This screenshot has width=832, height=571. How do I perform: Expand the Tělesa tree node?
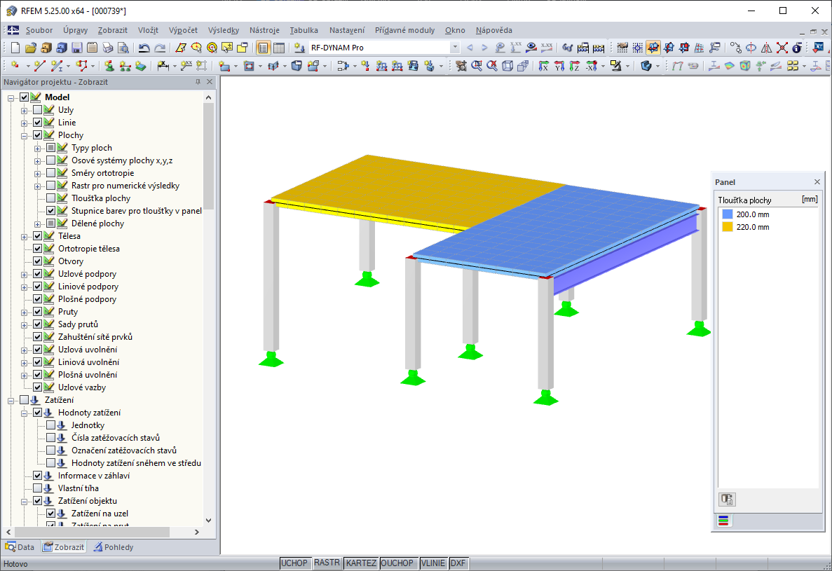coord(24,237)
